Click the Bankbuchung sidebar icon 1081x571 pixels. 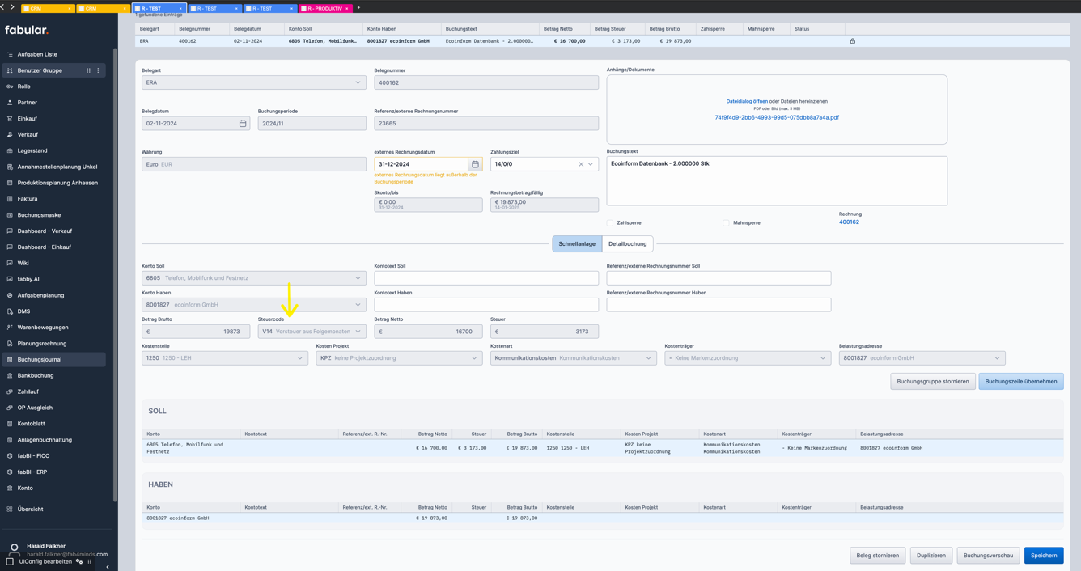(x=10, y=375)
